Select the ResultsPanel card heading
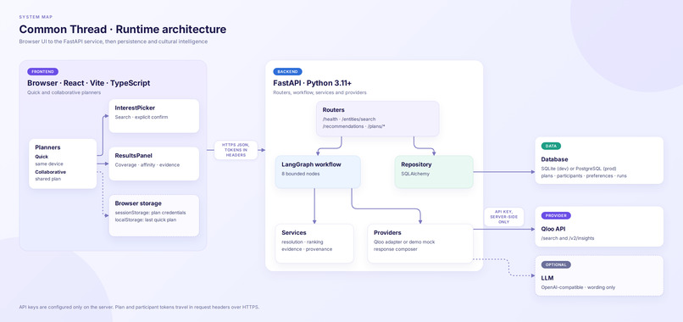The height and width of the screenshot is (322, 683). click(x=133, y=156)
